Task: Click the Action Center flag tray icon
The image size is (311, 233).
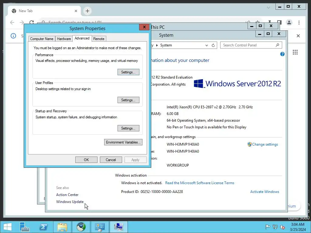Action: tap(268, 227)
